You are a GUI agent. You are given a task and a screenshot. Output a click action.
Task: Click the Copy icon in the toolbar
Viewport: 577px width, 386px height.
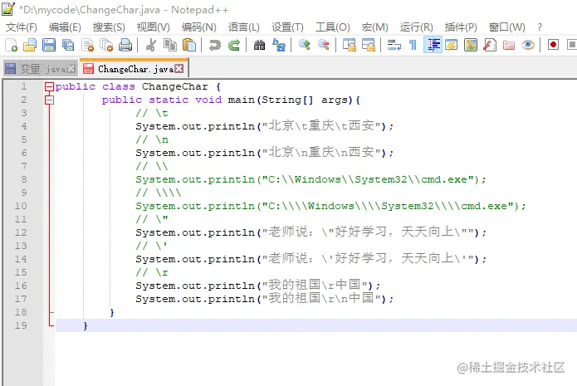pyautogui.click(x=170, y=45)
